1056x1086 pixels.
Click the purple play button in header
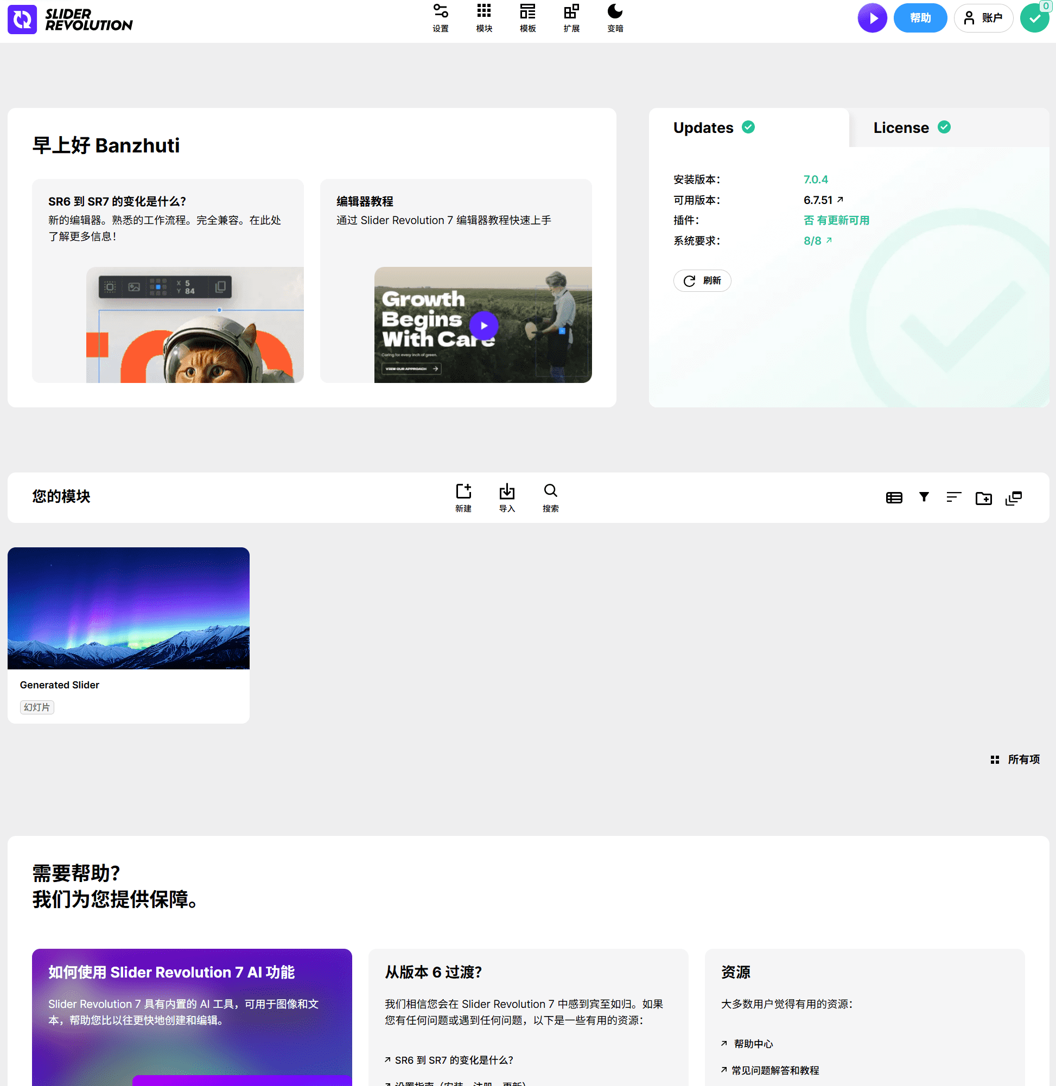click(x=873, y=18)
